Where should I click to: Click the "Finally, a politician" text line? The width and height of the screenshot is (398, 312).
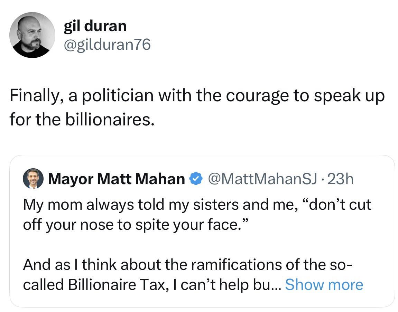[x=196, y=96]
